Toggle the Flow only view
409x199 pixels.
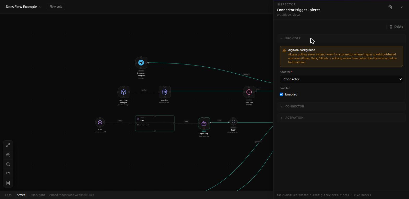pos(56,7)
